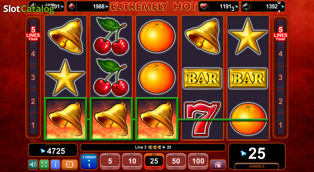Mute the game sound with speaker icon
Screen dimensions: 314x172
pyautogui.click(x=33, y=164)
